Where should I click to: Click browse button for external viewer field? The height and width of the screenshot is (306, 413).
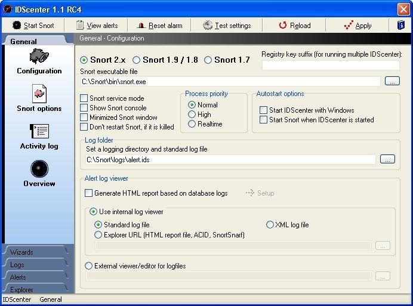coord(383,276)
